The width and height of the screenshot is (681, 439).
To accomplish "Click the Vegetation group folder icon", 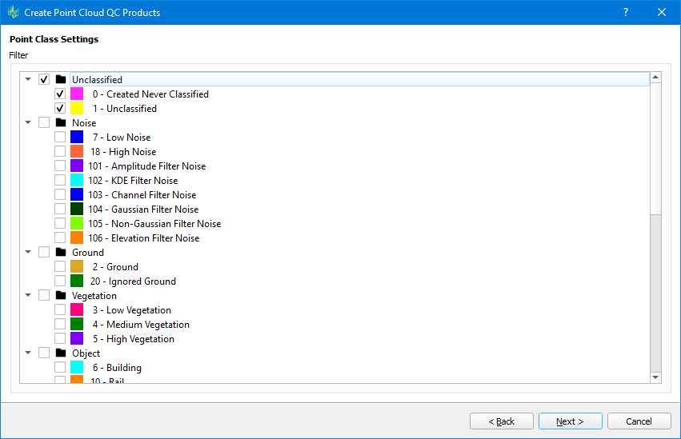I will [61, 296].
